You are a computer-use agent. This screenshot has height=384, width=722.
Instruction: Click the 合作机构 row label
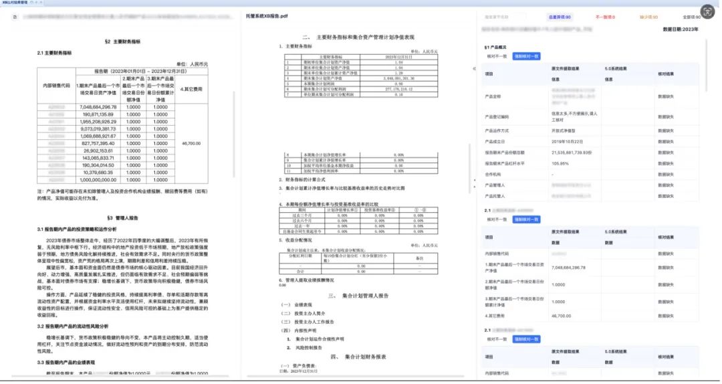click(x=493, y=175)
